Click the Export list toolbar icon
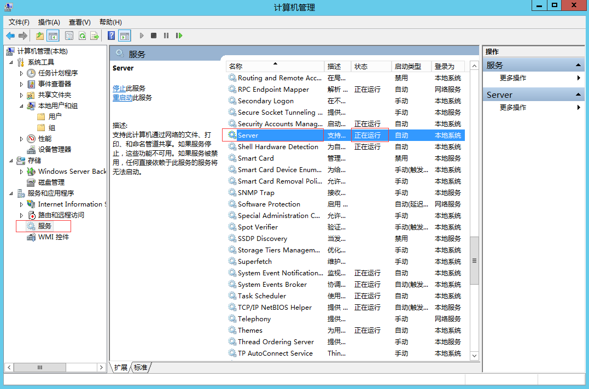This screenshot has width=589, height=389. (95, 36)
